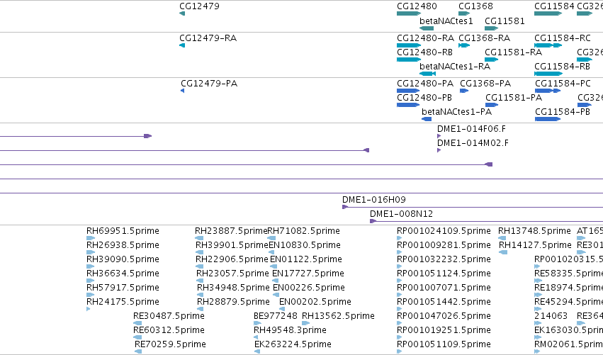Click the purple arrow glyph under DME1-016H09

pos(345,207)
